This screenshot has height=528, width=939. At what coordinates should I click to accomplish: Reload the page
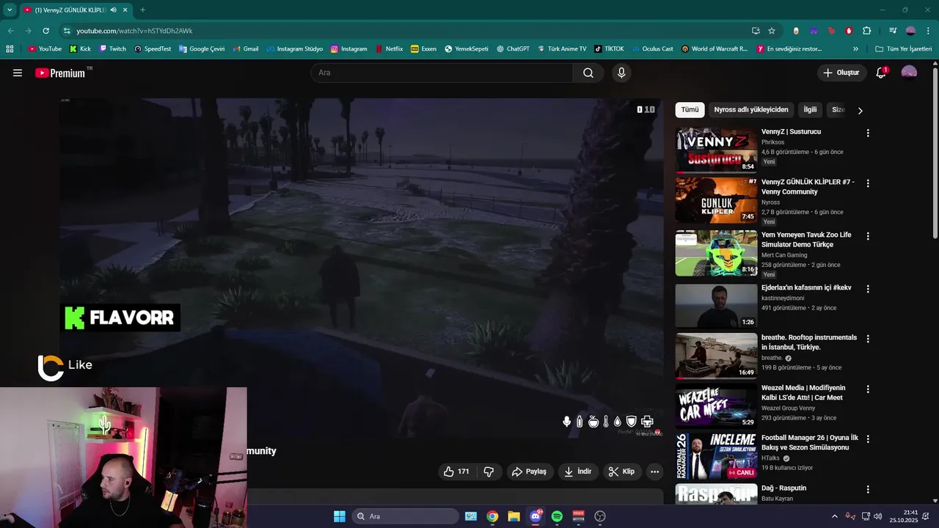[45, 31]
